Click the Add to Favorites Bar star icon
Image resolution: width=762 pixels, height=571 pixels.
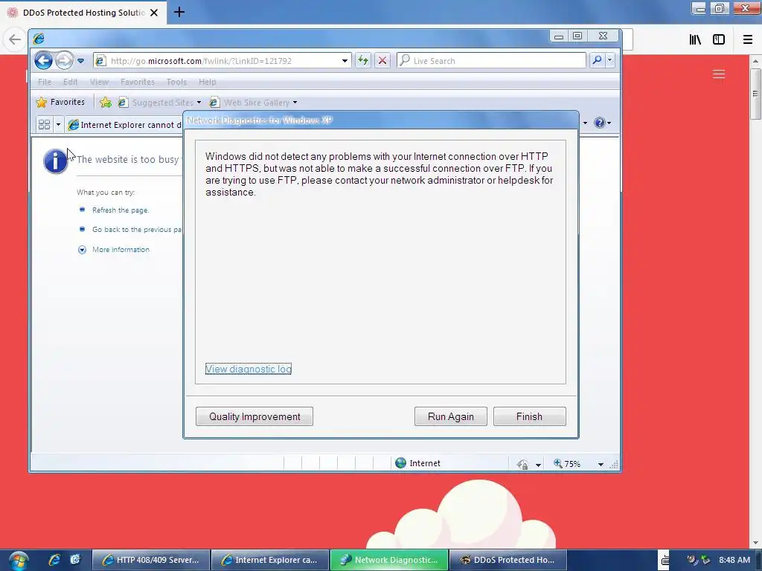click(106, 102)
